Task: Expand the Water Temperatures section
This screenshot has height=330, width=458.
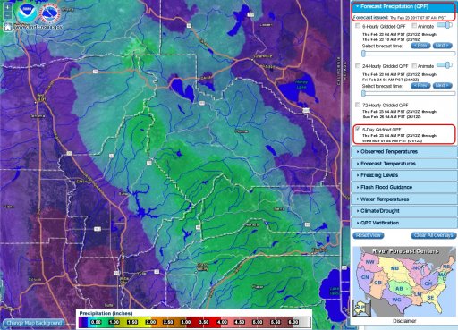Action: [404, 199]
